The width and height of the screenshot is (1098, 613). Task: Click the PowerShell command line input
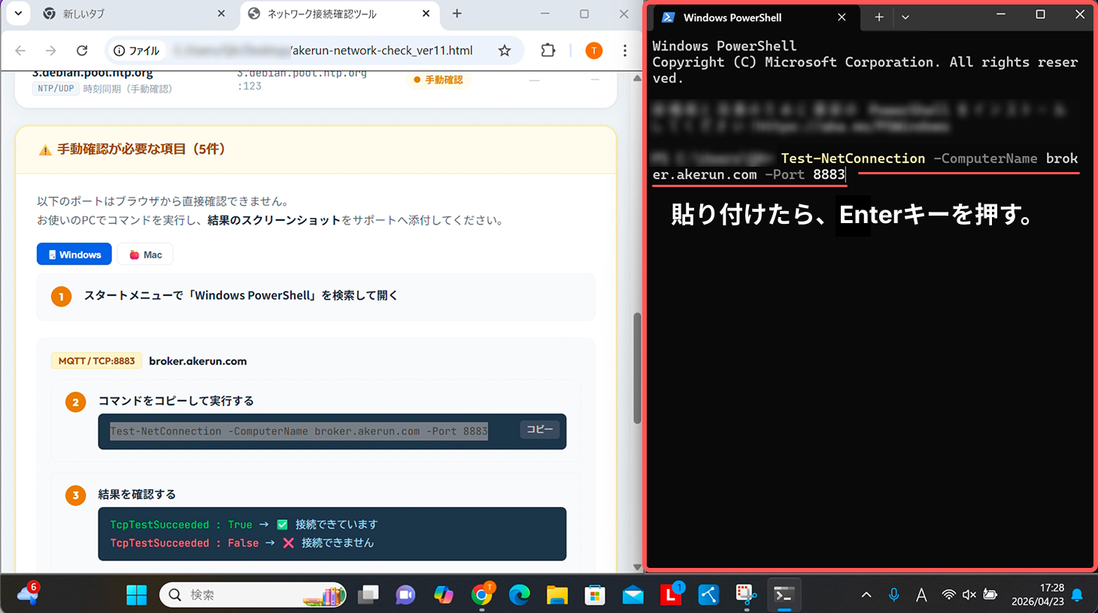[x=865, y=166]
